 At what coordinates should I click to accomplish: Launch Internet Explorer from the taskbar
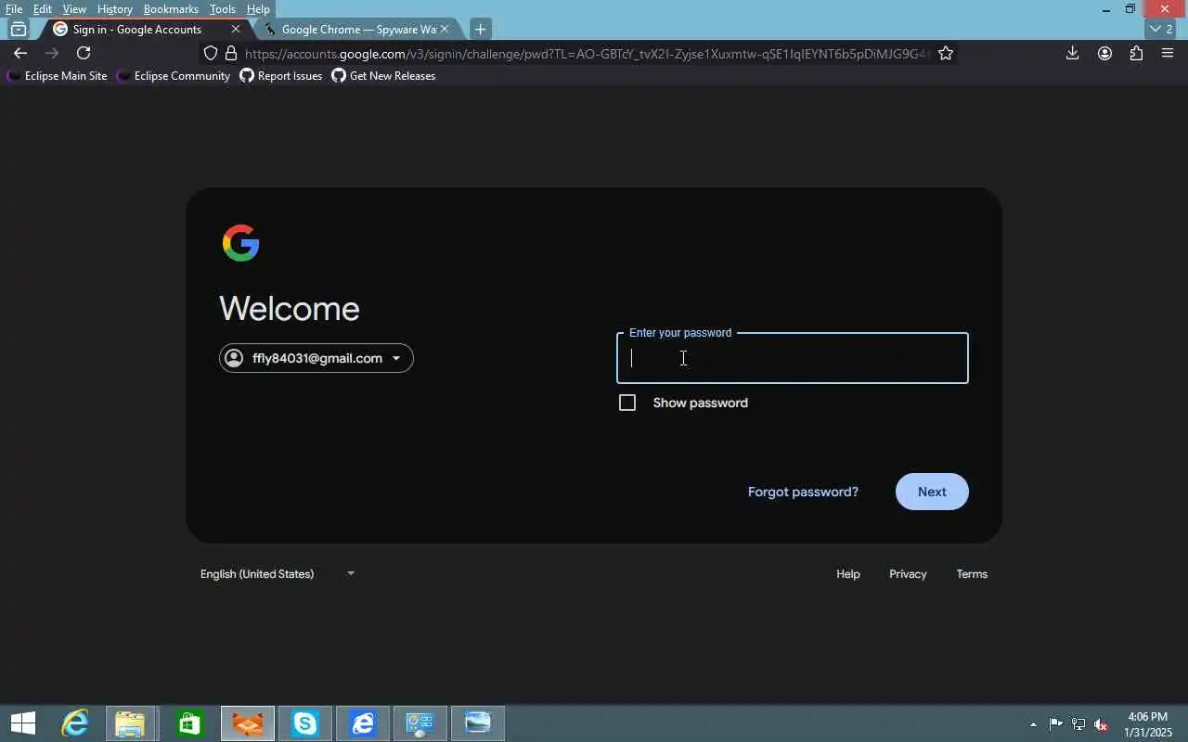coord(74,723)
